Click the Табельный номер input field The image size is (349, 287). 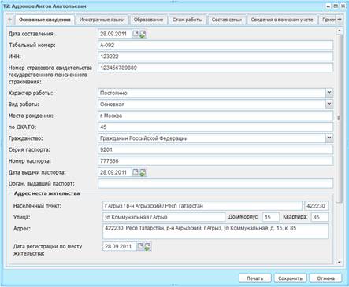tap(215, 45)
